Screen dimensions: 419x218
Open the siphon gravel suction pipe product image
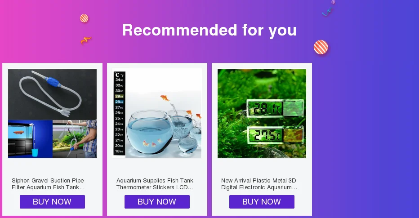52,114
